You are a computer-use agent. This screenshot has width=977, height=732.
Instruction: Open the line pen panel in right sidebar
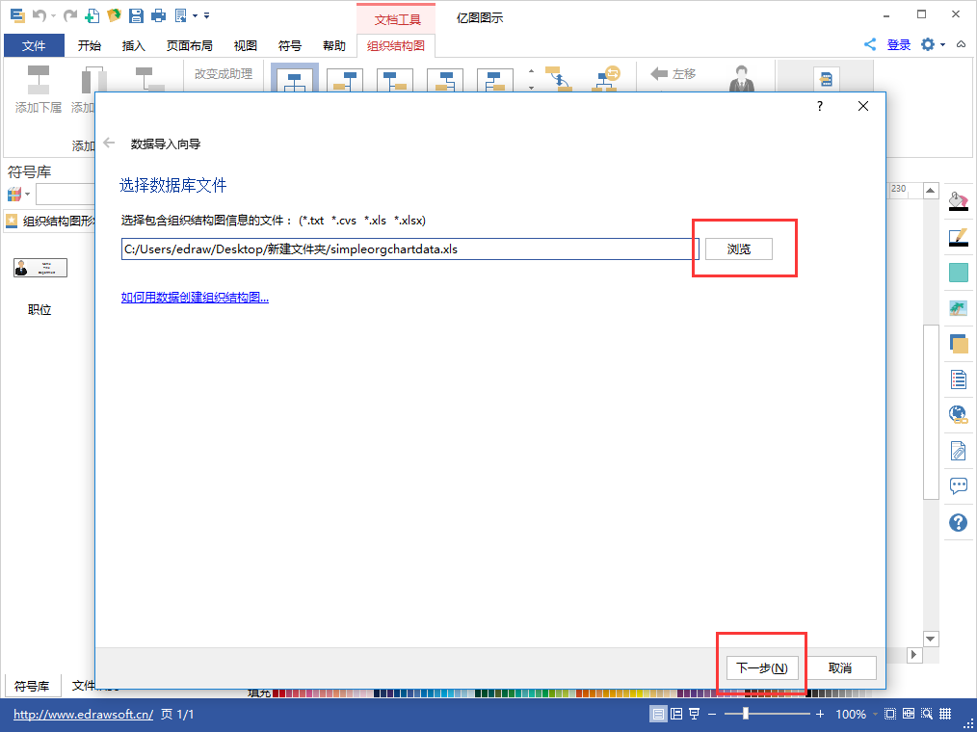958,237
